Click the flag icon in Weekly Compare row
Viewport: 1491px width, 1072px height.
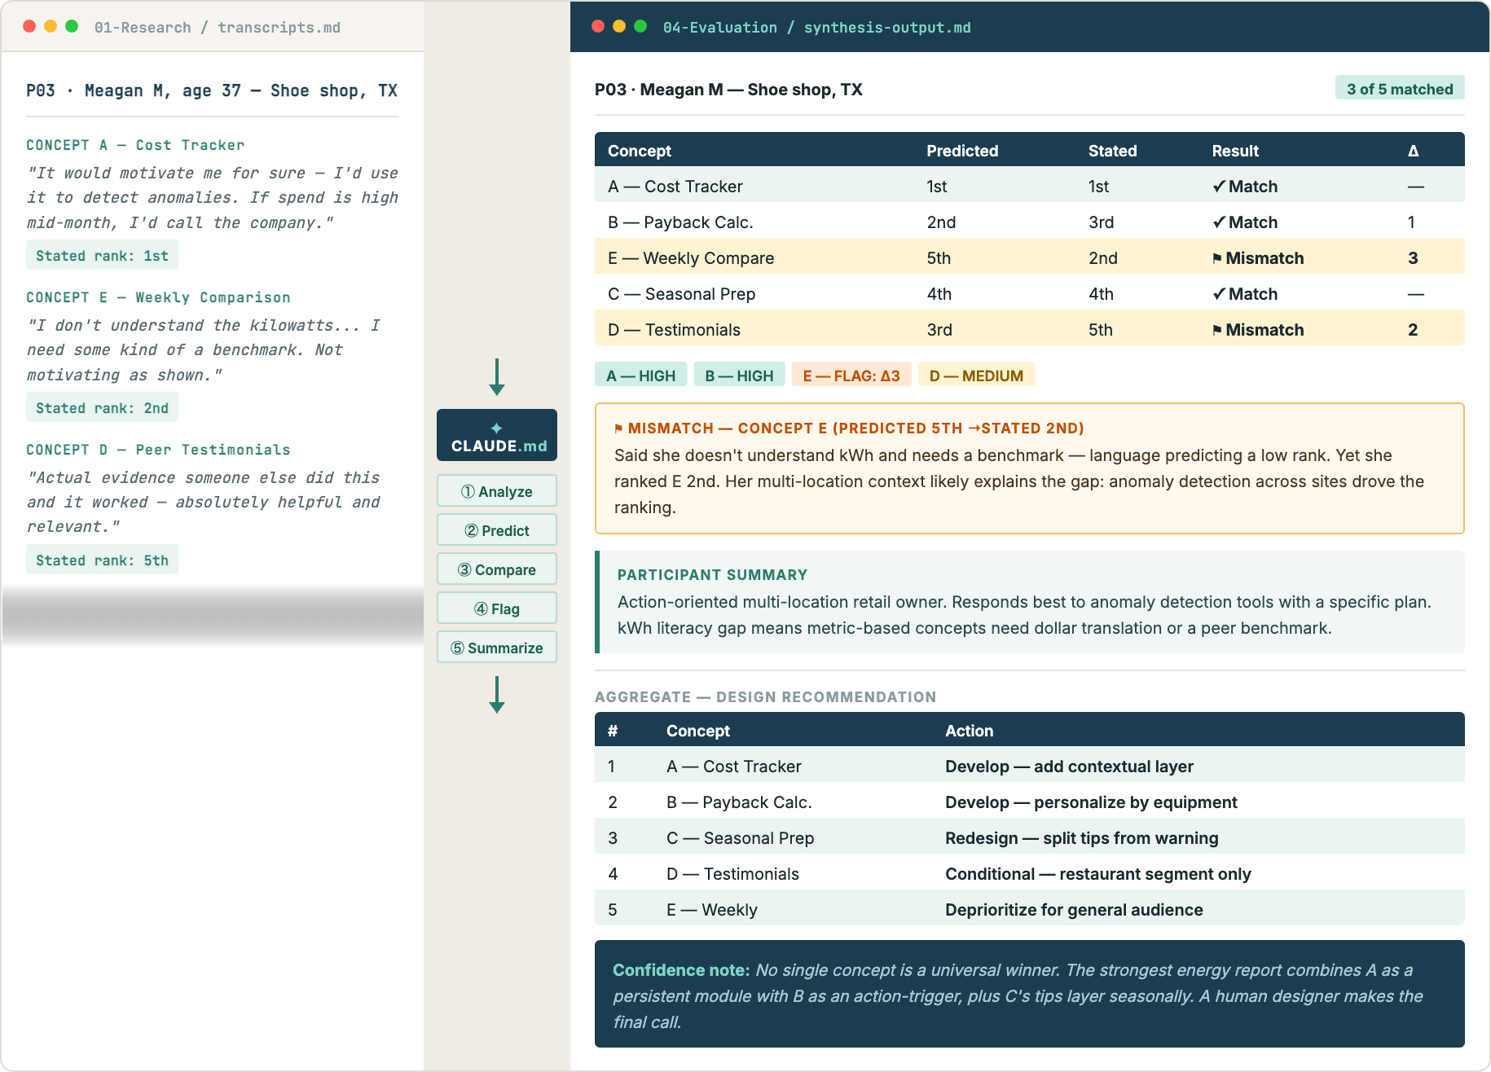(x=1217, y=258)
